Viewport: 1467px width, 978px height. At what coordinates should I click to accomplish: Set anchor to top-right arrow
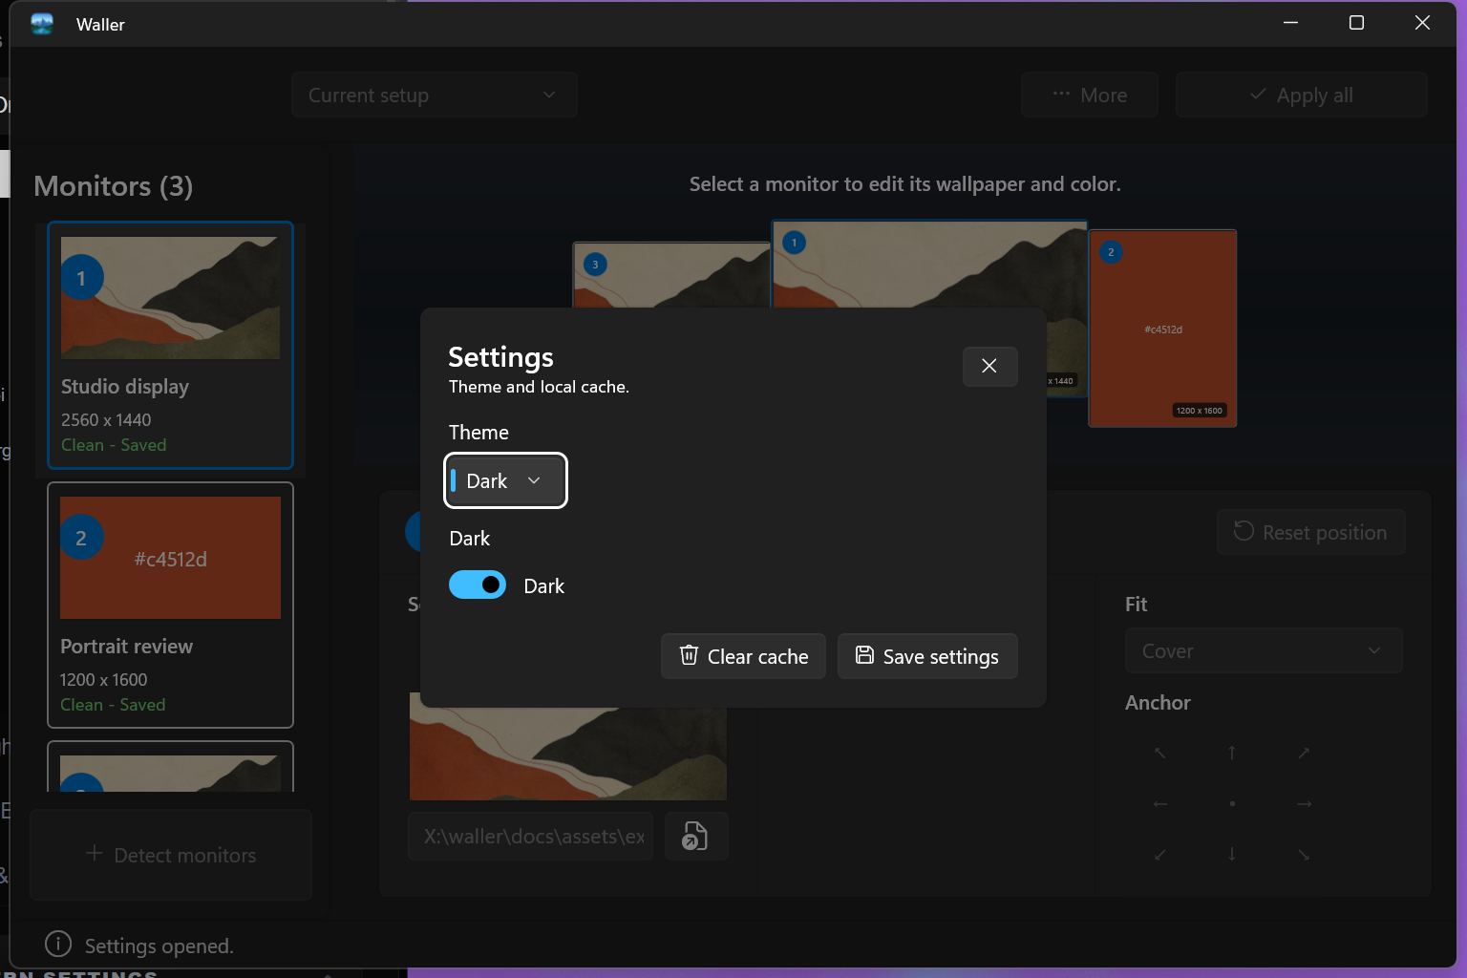click(1304, 754)
